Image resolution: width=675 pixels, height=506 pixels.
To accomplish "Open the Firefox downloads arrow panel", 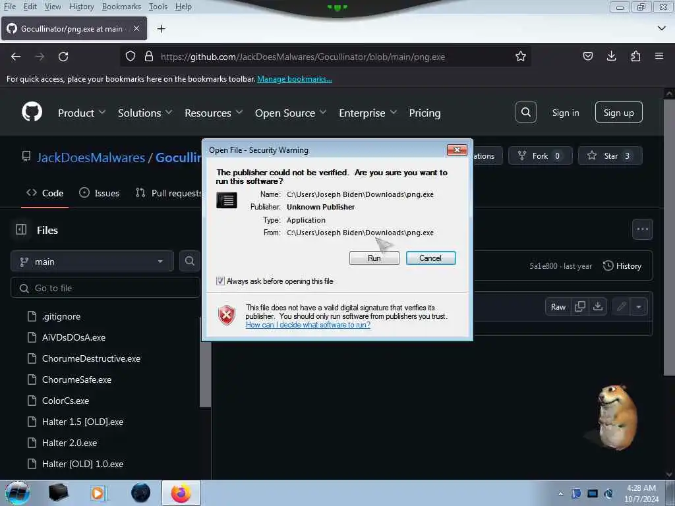I will click(x=611, y=56).
